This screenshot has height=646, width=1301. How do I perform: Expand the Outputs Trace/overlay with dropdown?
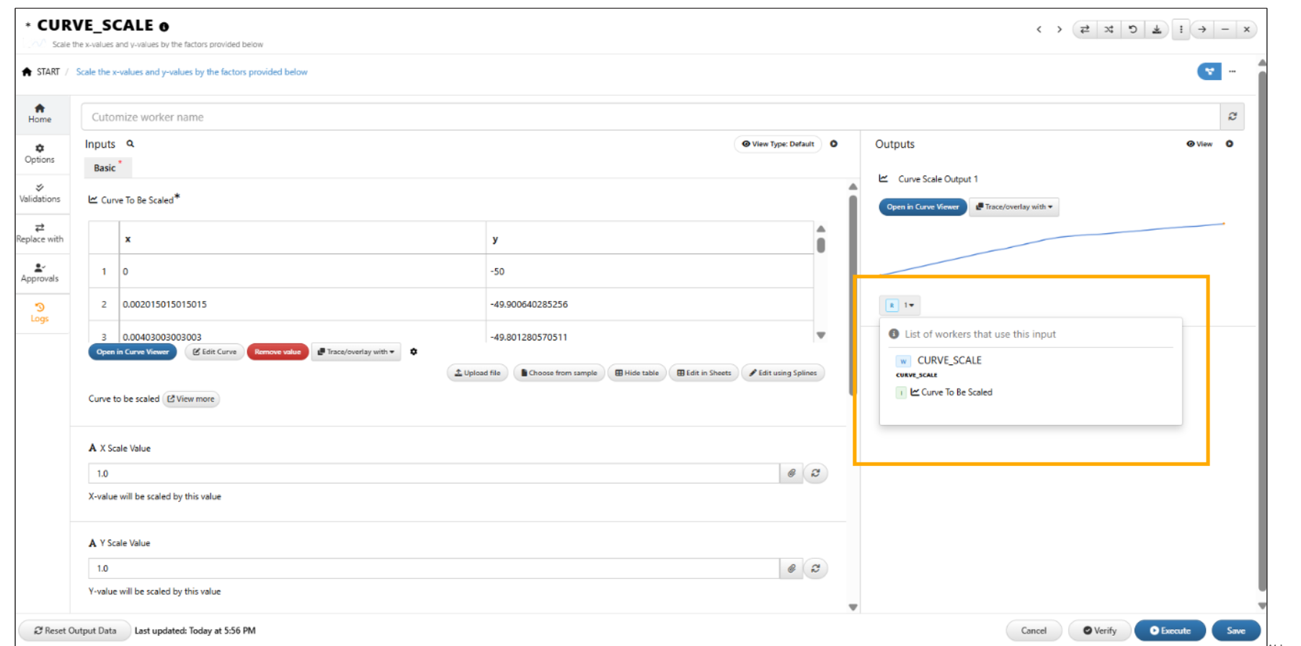click(1013, 207)
